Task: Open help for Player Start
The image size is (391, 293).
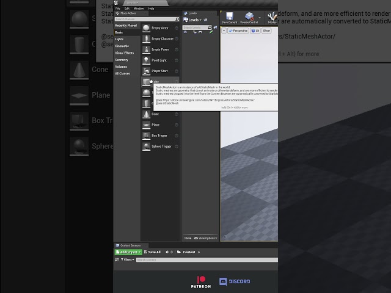Action: [177, 71]
